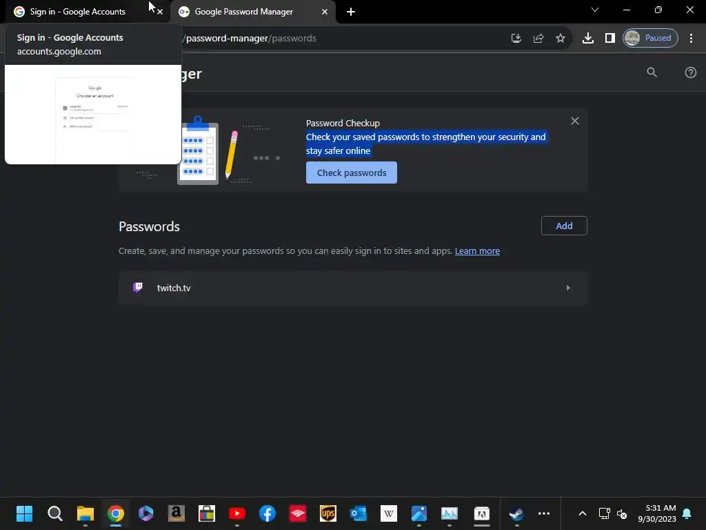Image resolution: width=706 pixels, height=530 pixels.
Task: Close the Sign in - Google Accounts tab
Action: point(160,12)
